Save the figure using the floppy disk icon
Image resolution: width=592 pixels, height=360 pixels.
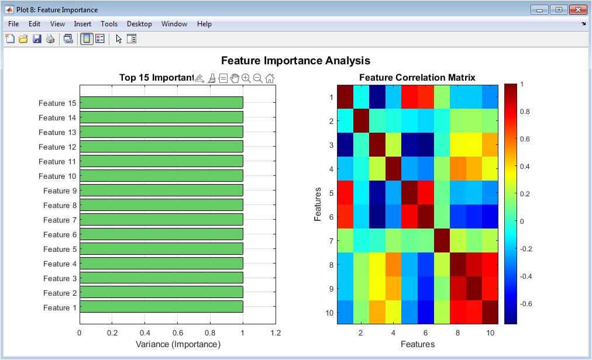[x=37, y=39]
